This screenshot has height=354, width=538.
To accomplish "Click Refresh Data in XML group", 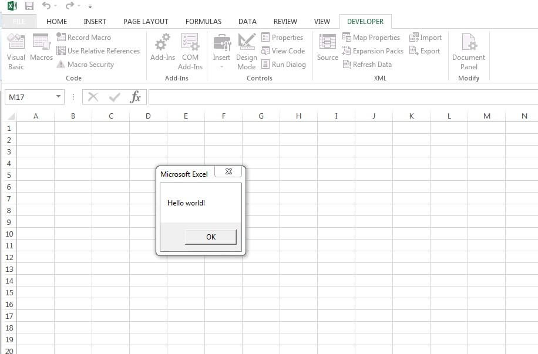I will (x=367, y=64).
